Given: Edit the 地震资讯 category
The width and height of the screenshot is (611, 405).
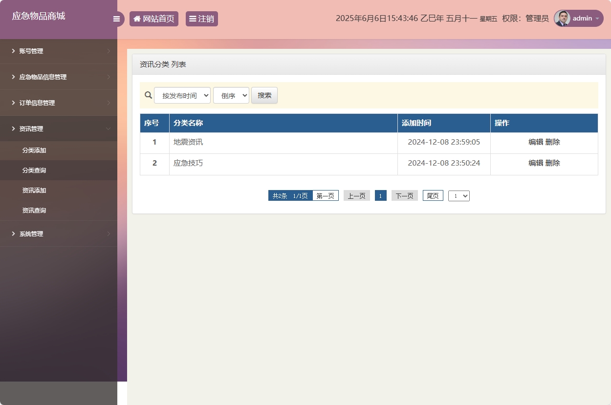Looking at the screenshot, I should click(536, 142).
